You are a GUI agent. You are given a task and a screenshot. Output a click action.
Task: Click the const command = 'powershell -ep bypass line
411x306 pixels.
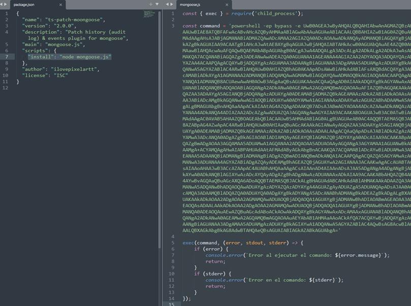[297, 26]
